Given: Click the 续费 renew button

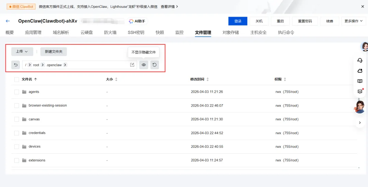Looking at the screenshot, I should point(329,21).
